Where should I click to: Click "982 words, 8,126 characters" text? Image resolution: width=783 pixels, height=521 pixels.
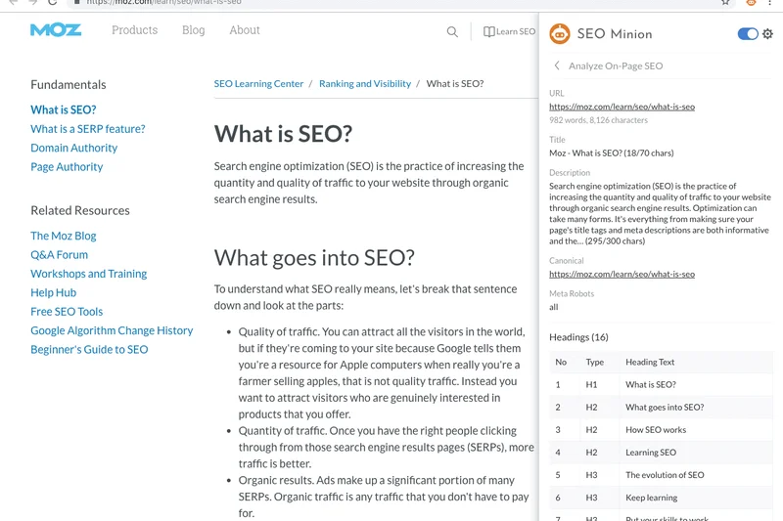point(598,120)
